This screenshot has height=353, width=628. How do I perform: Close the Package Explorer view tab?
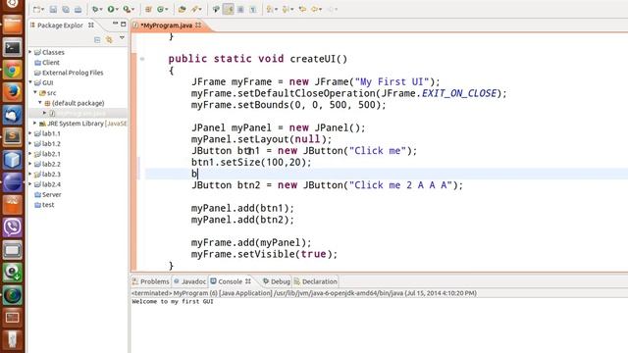click(x=91, y=25)
